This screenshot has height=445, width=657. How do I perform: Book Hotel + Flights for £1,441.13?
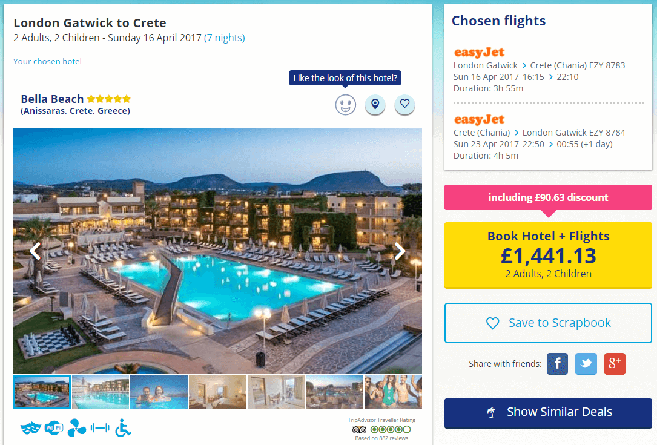click(x=548, y=255)
